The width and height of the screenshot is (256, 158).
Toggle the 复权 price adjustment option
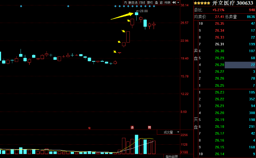[150, 3]
